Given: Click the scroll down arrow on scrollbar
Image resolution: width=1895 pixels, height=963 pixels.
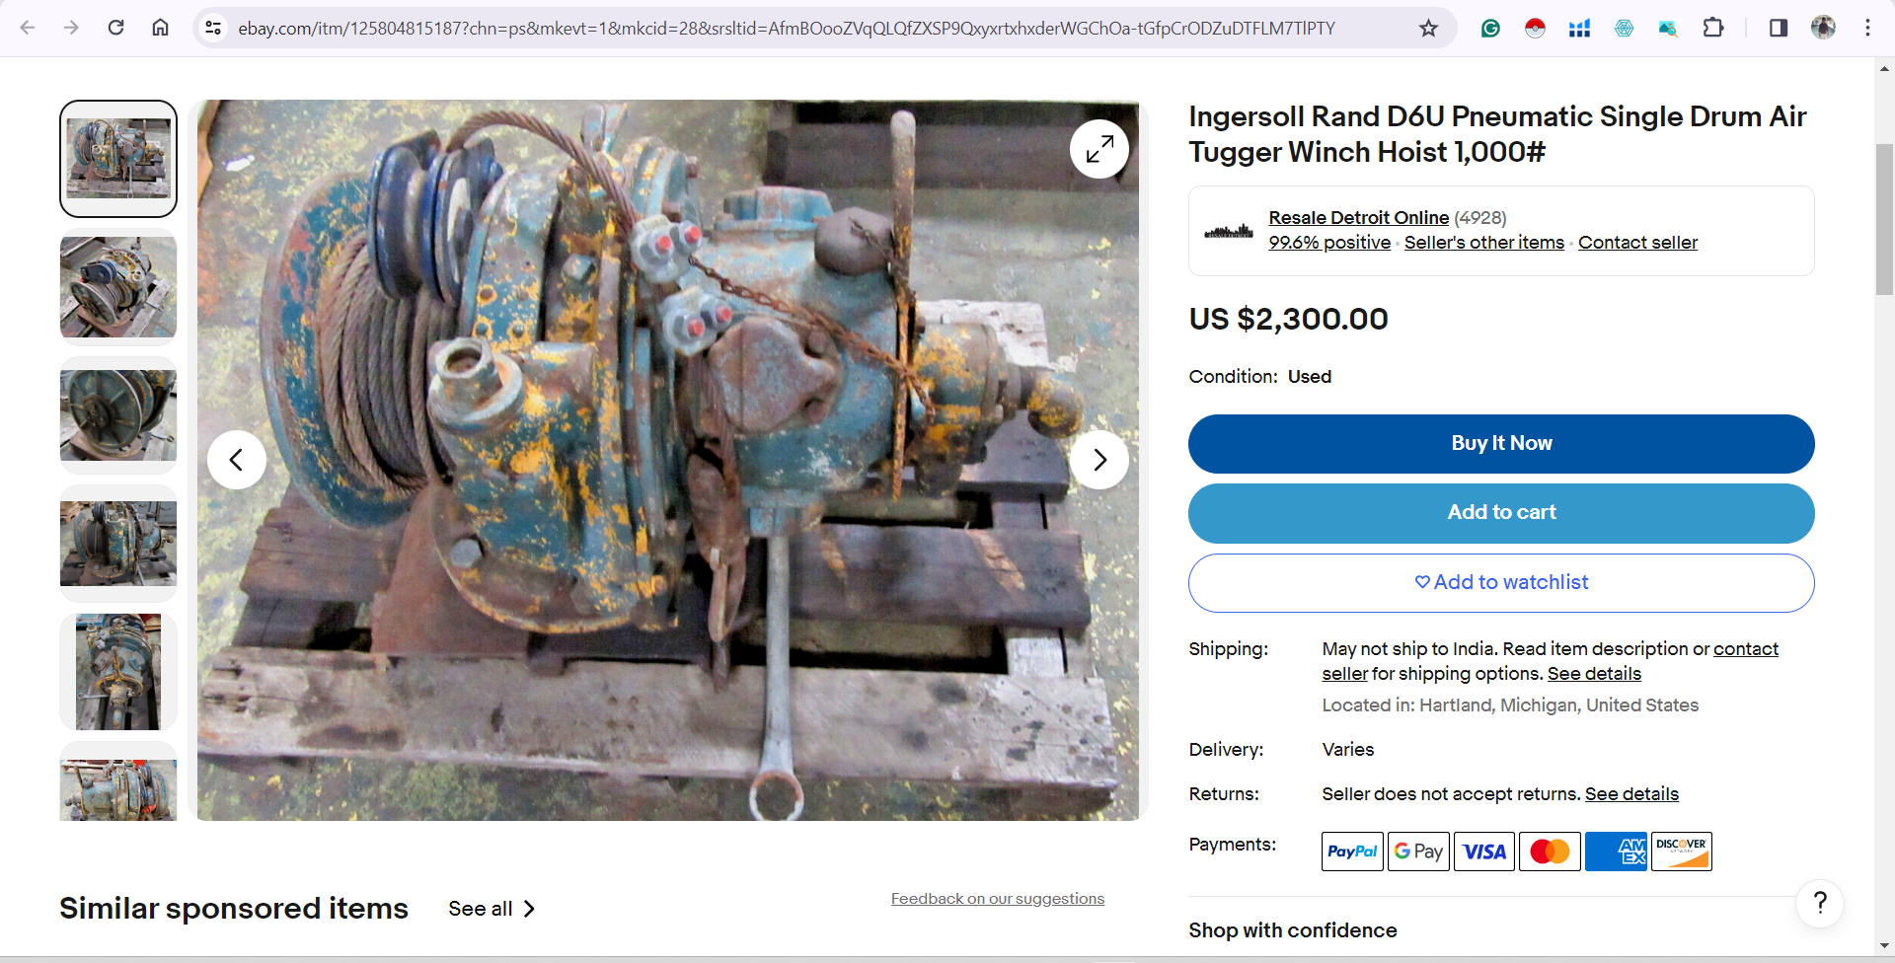Looking at the screenshot, I should (1884, 945).
